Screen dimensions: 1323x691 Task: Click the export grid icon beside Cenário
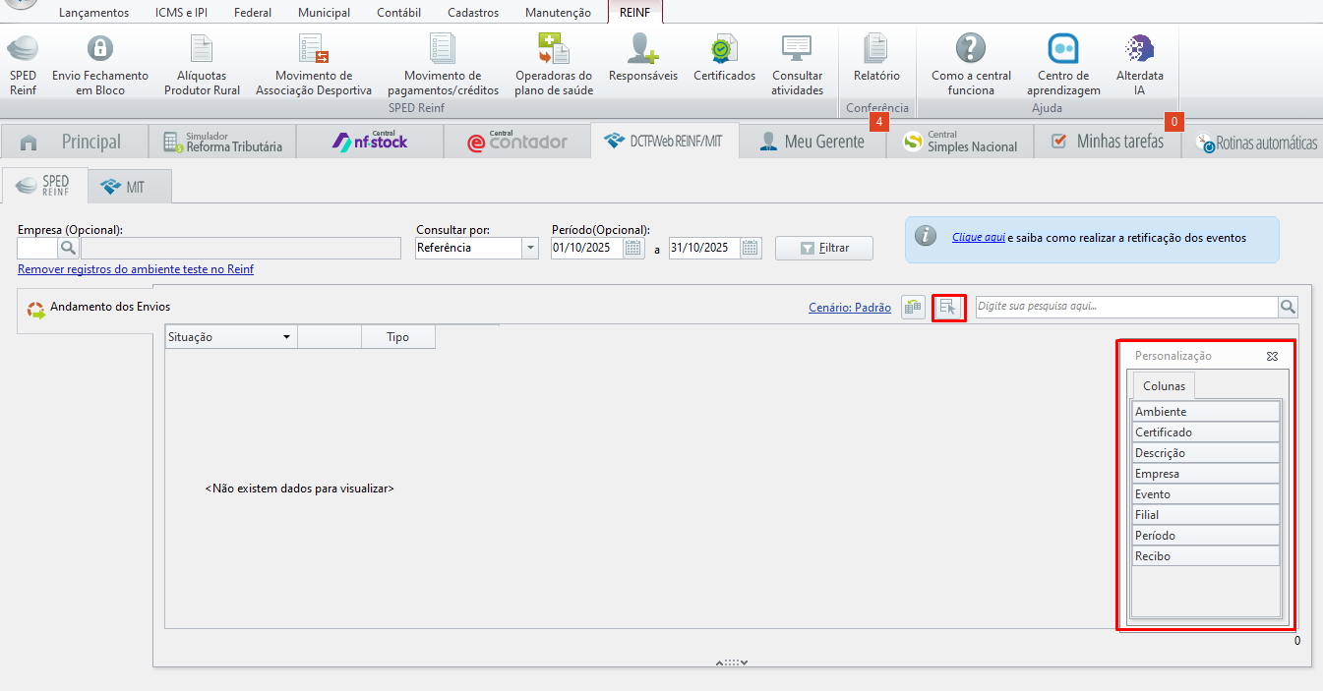913,308
